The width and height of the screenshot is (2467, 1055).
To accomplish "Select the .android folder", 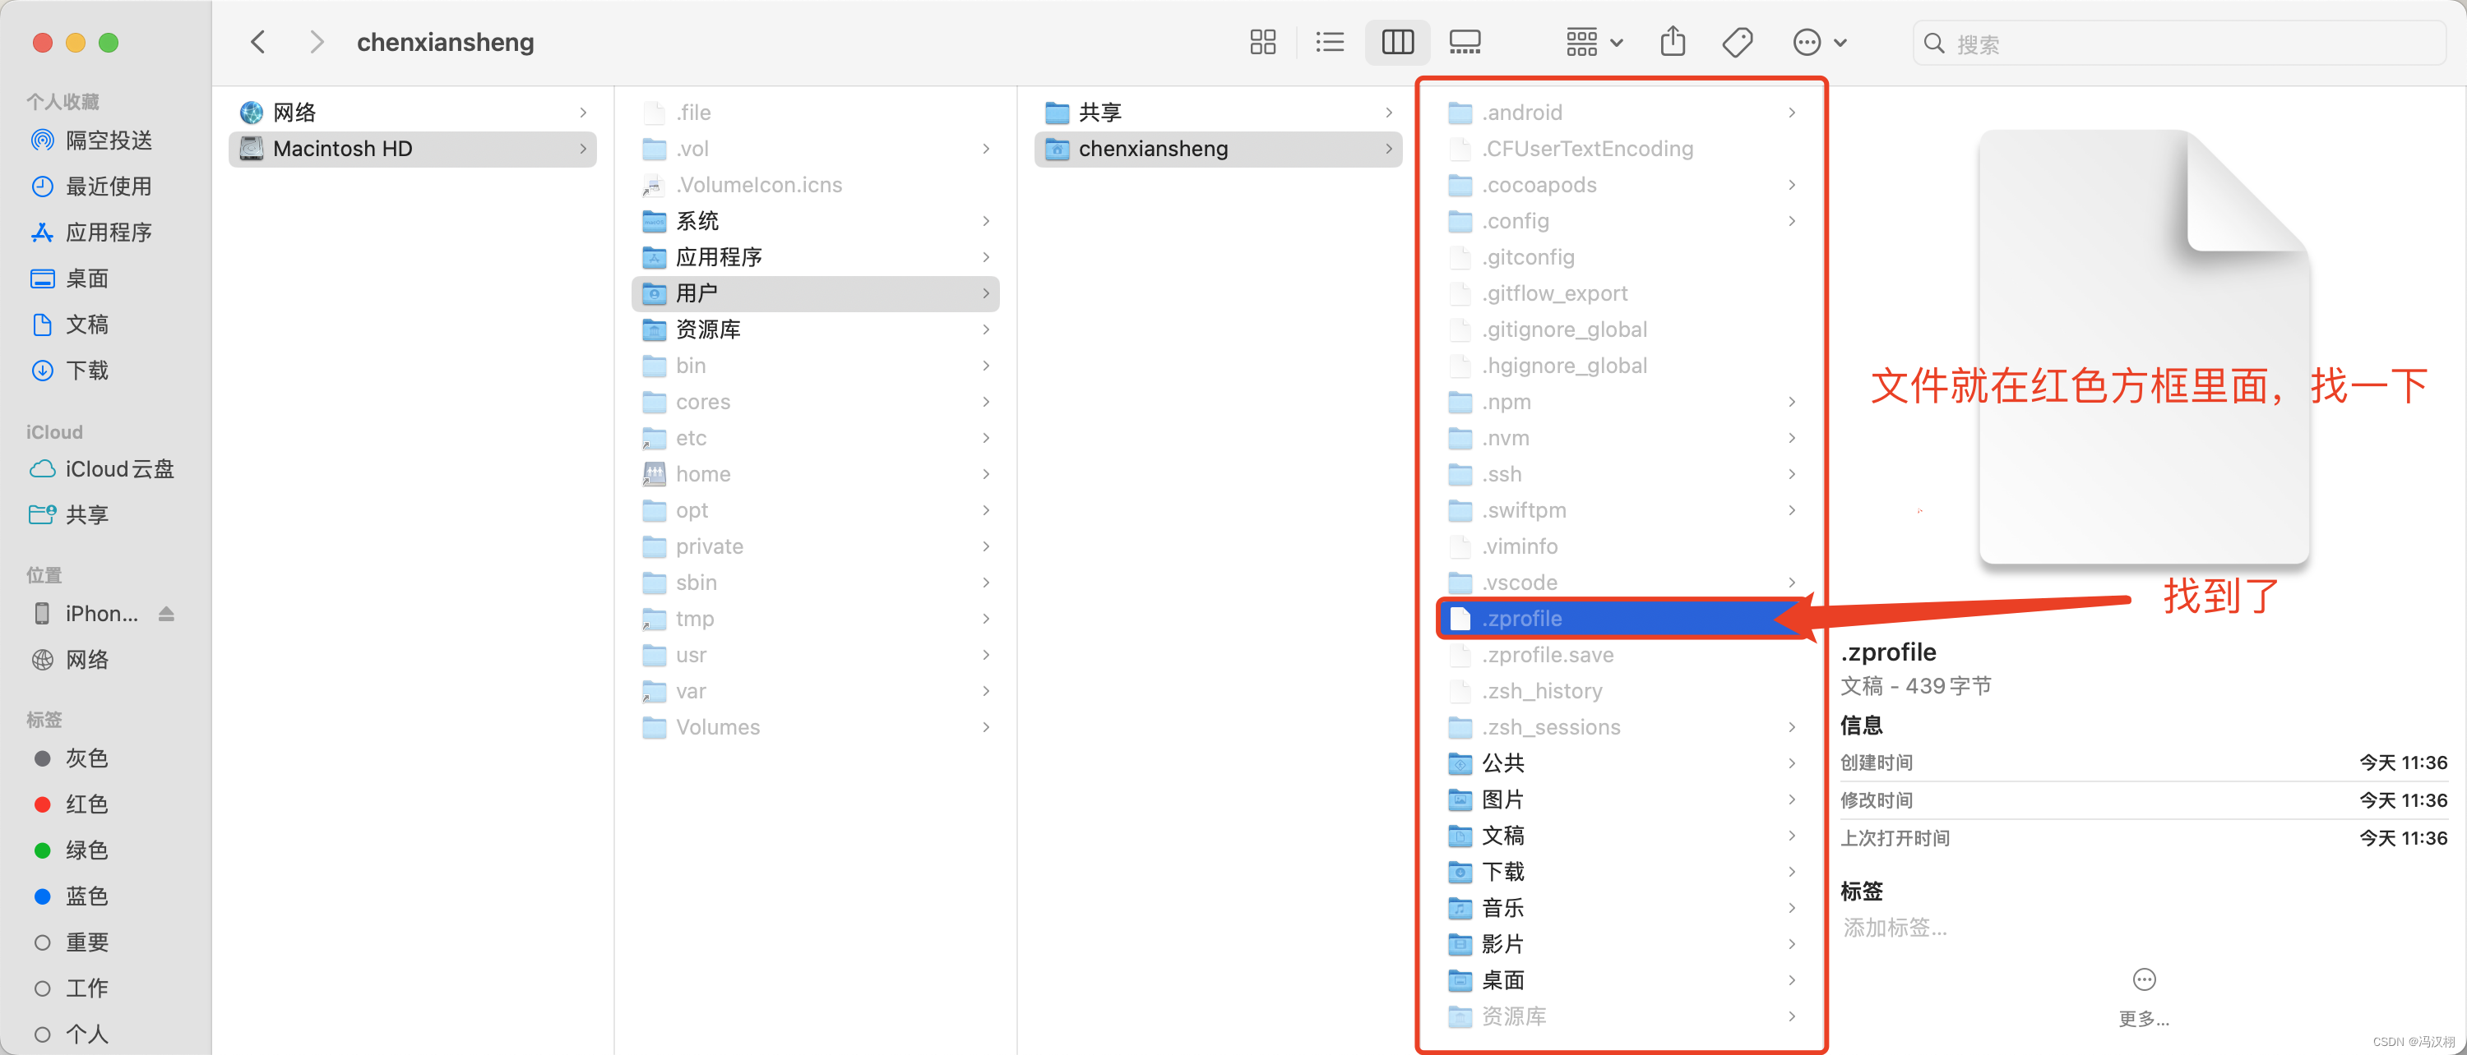I will (1622, 112).
